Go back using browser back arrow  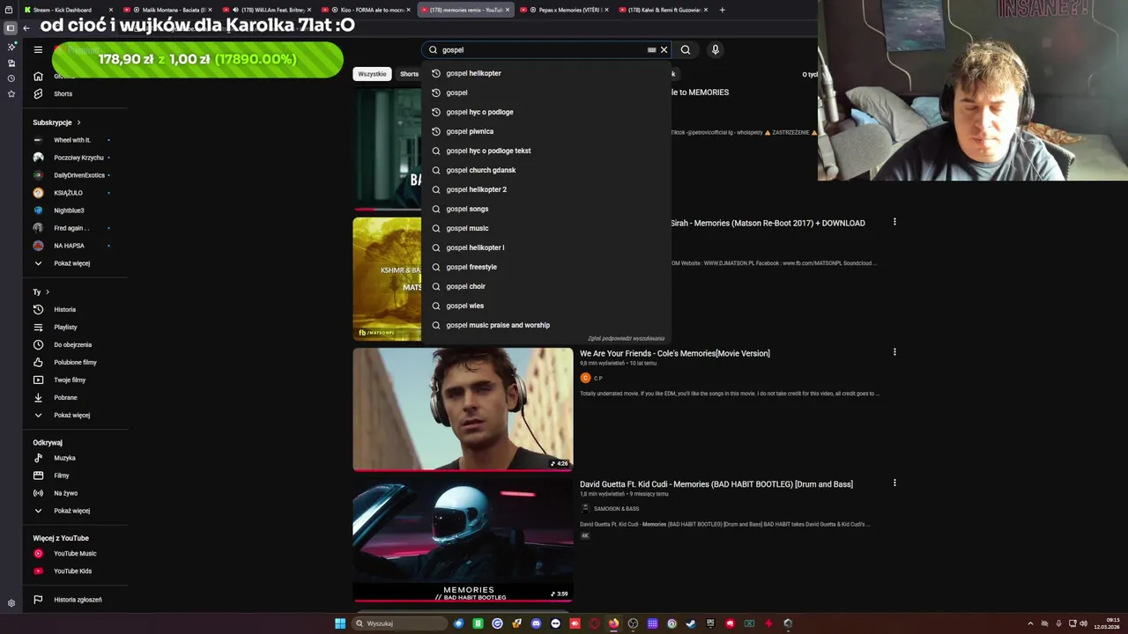[x=26, y=27]
